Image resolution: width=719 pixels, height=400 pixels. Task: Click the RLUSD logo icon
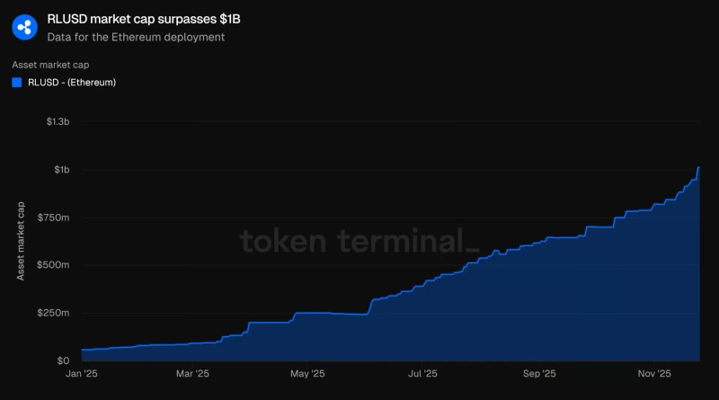(25, 28)
